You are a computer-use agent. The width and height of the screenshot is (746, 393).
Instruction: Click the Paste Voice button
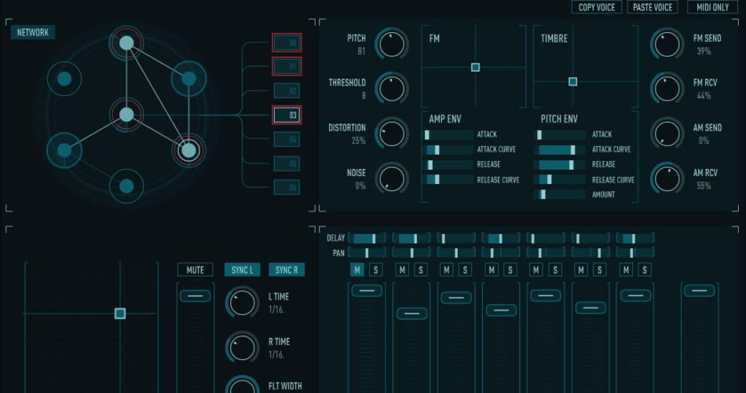click(x=652, y=7)
